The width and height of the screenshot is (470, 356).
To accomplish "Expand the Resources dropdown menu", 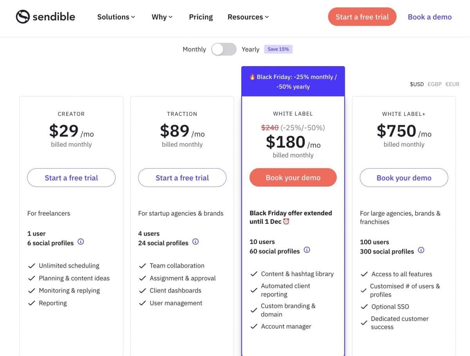I will point(248,17).
